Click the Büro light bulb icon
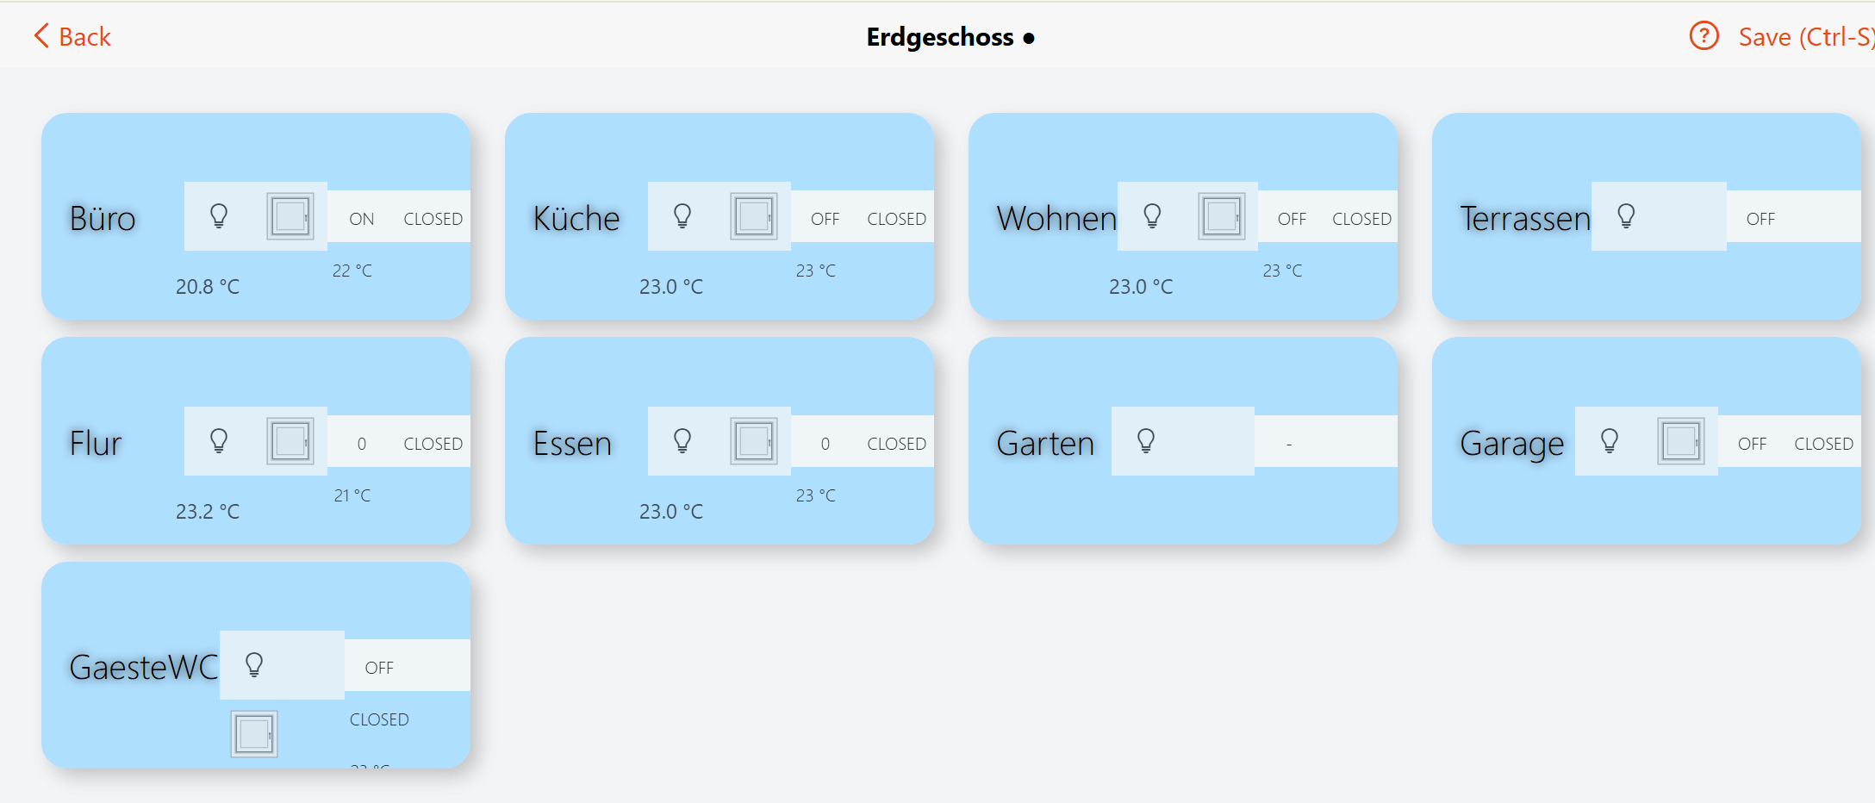 219,215
